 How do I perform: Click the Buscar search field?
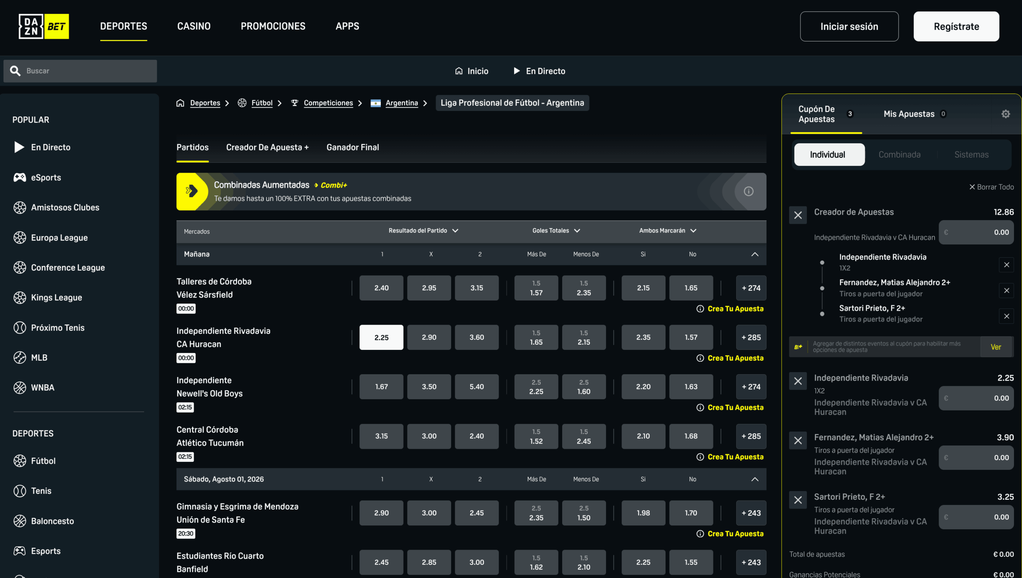(x=80, y=71)
